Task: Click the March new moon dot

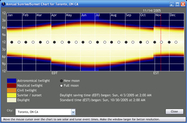Action: pos(40,42)
